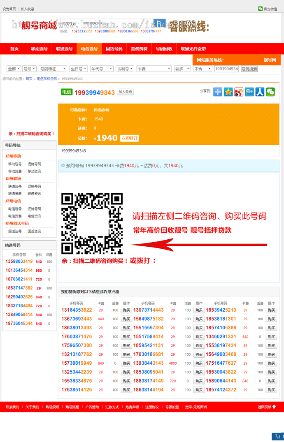284x442 pixels.
Task: Click the 立即预订 button
Action: (130, 138)
